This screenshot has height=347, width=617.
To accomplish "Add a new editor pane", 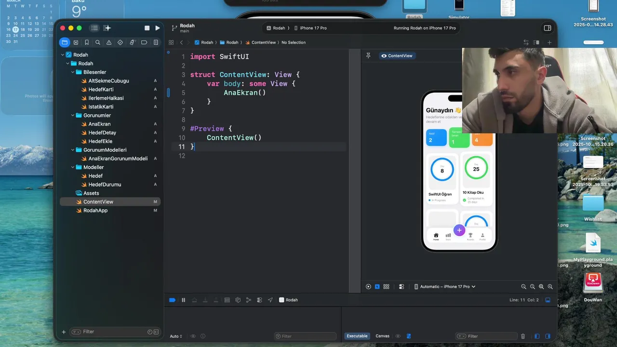I will click(549, 42).
